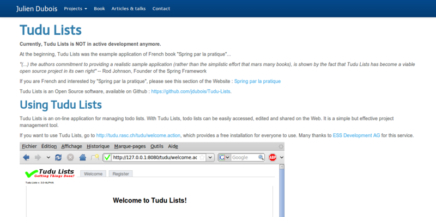Click the Historique menu in embedded screenshot
This screenshot has width=436, height=217.
coord(98,146)
